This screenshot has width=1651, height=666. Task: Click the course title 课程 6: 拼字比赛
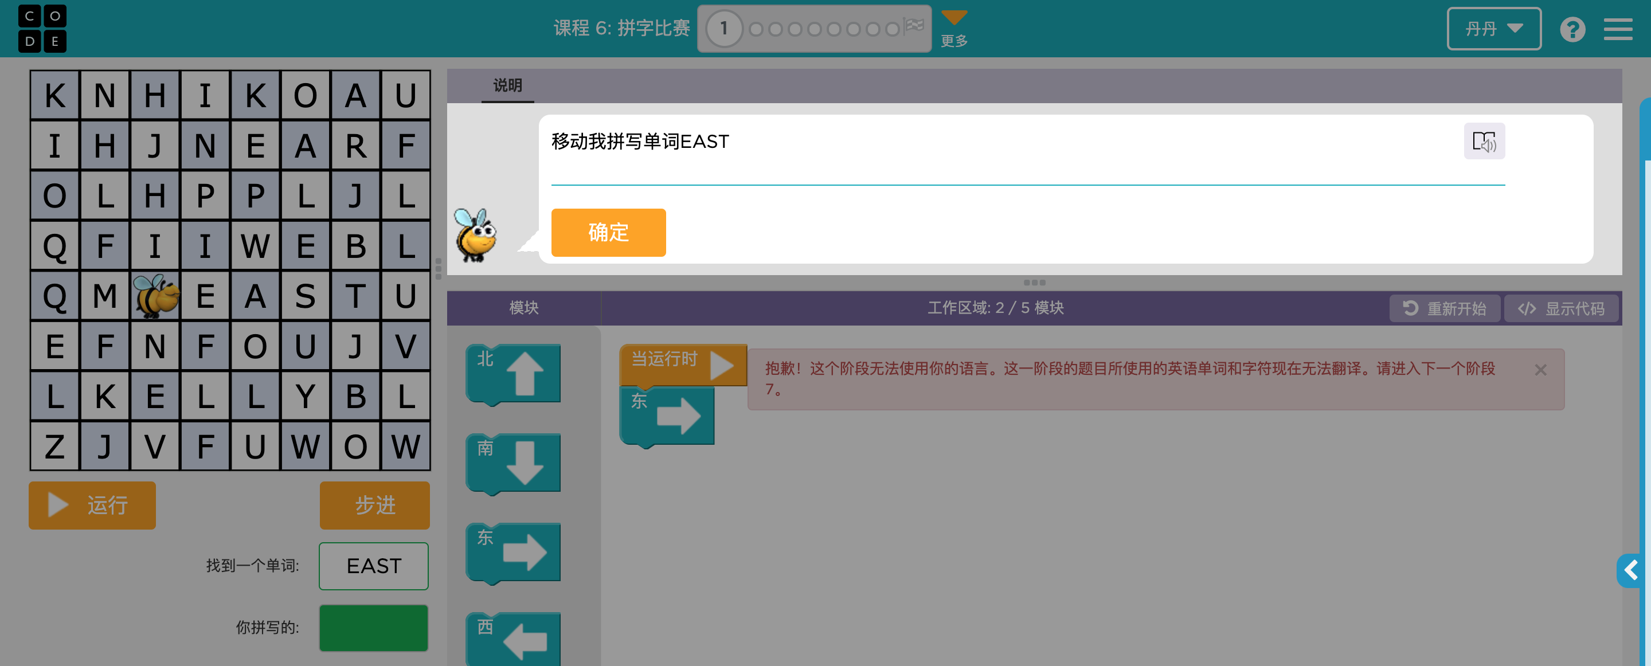coord(621,28)
